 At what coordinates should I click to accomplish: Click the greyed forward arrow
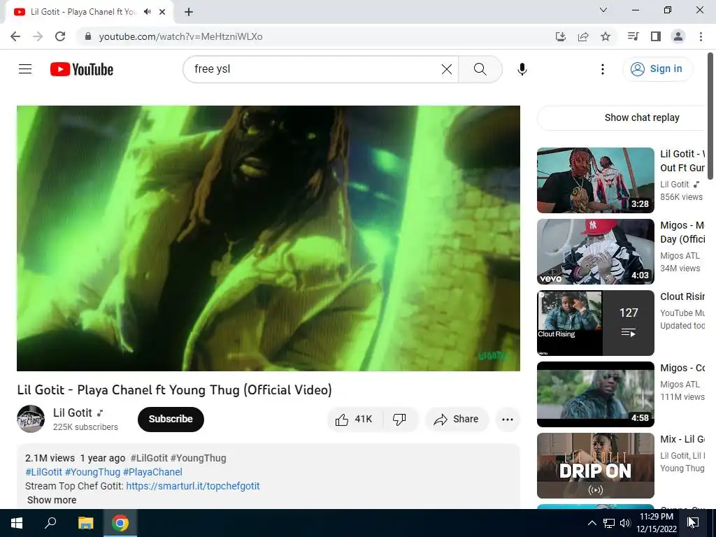38,36
